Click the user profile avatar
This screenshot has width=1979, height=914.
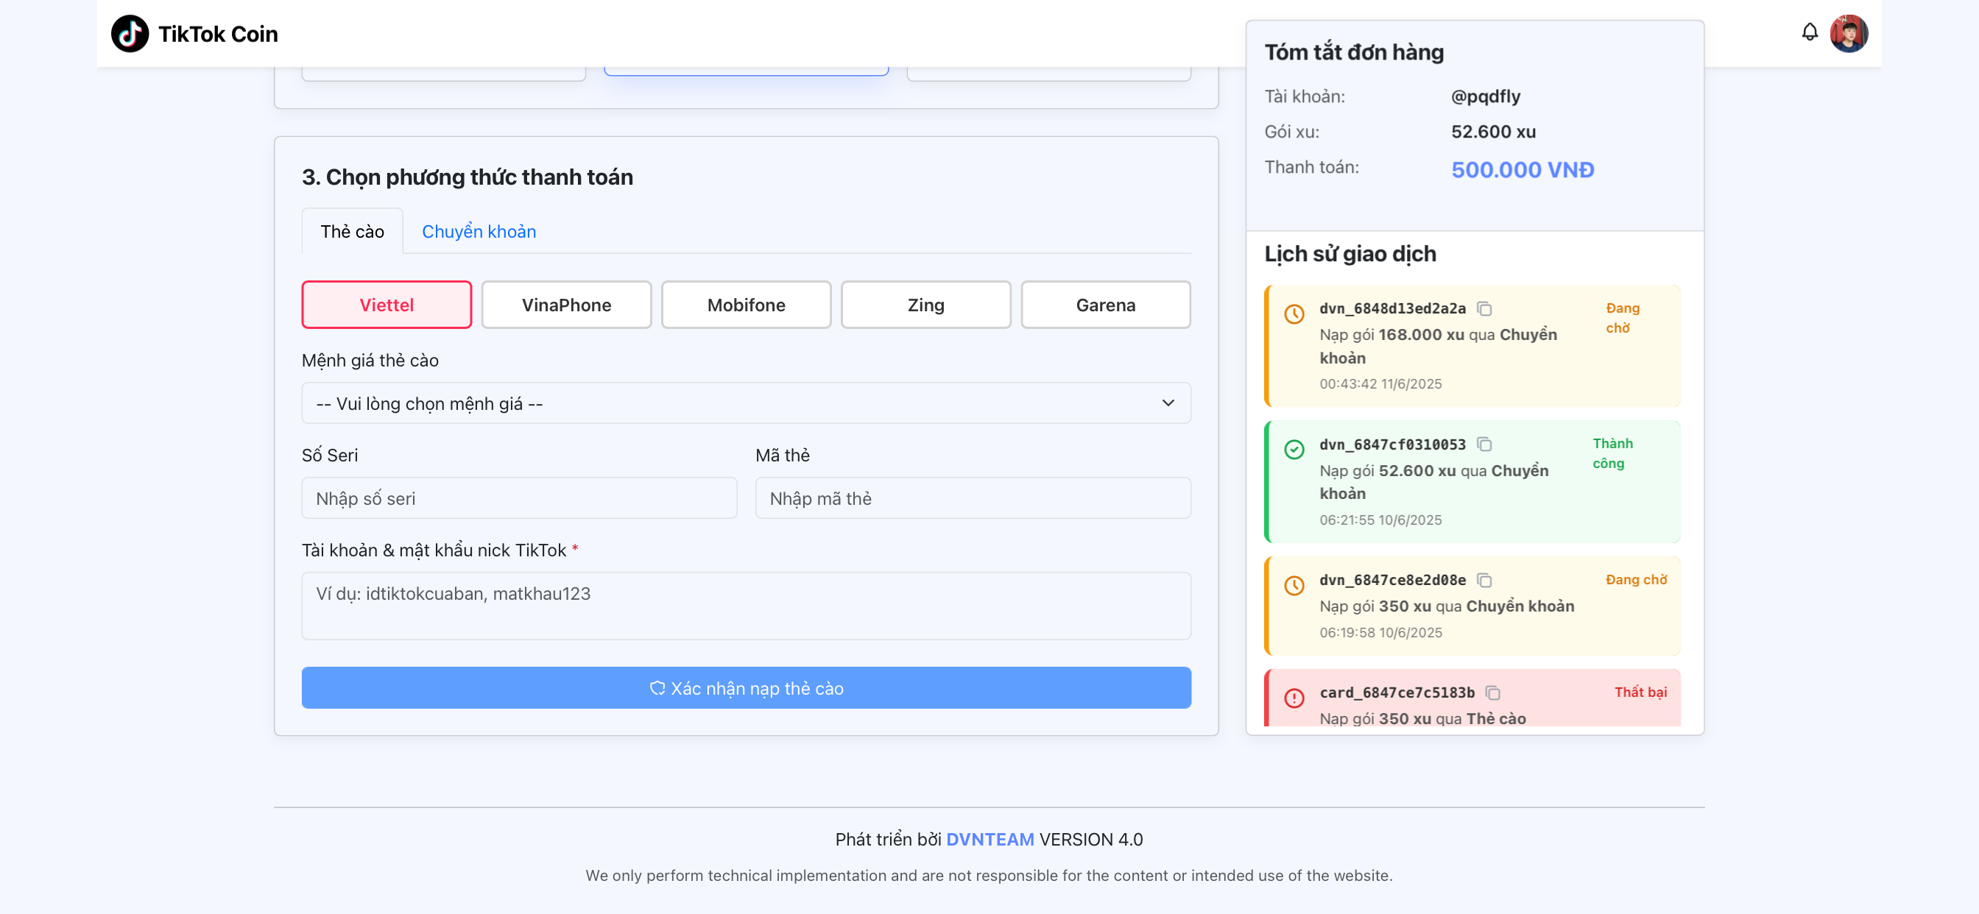pyautogui.click(x=1849, y=34)
